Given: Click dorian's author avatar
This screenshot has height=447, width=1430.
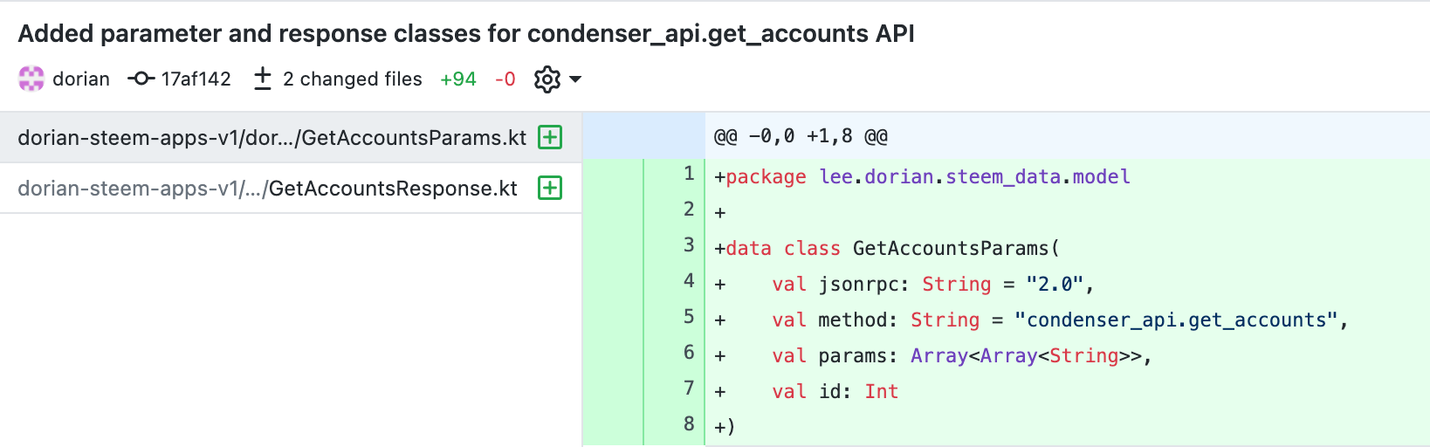Looking at the screenshot, I should click(x=31, y=79).
